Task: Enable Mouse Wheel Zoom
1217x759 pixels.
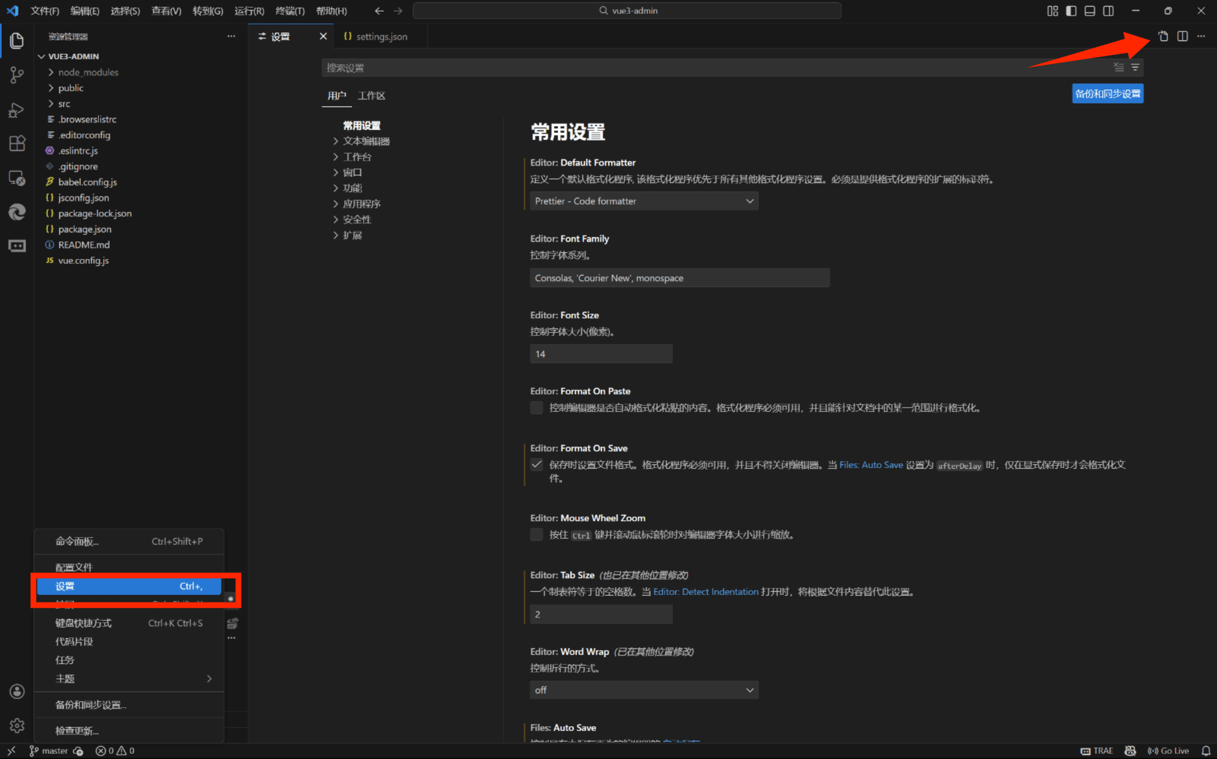Action: click(536, 535)
